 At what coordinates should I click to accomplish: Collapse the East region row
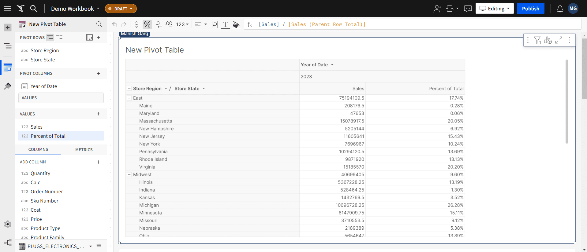click(x=129, y=98)
